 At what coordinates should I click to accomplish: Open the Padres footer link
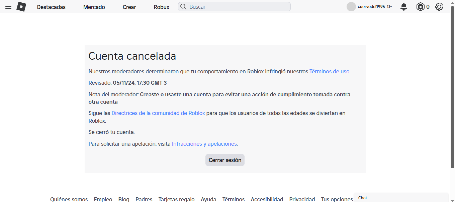coord(144,199)
